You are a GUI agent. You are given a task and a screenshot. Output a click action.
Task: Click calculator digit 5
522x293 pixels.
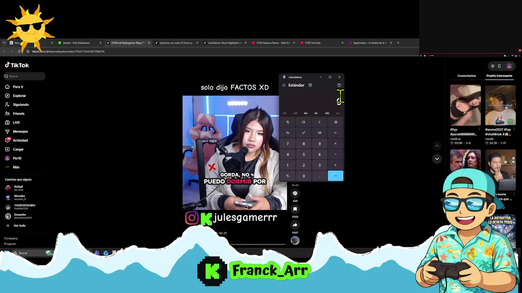(303, 154)
